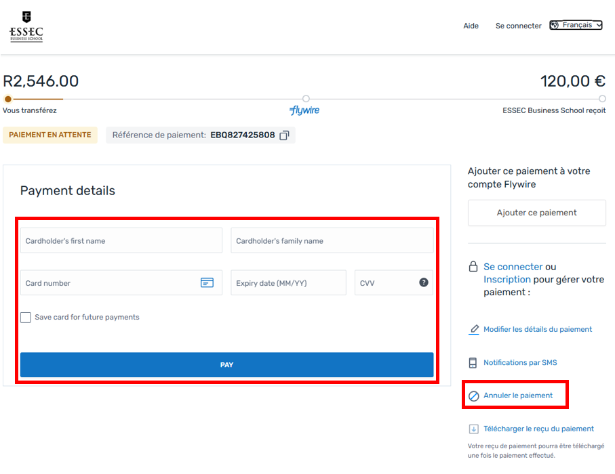Focus the Expiry date (MM/YY) field

(288, 282)
